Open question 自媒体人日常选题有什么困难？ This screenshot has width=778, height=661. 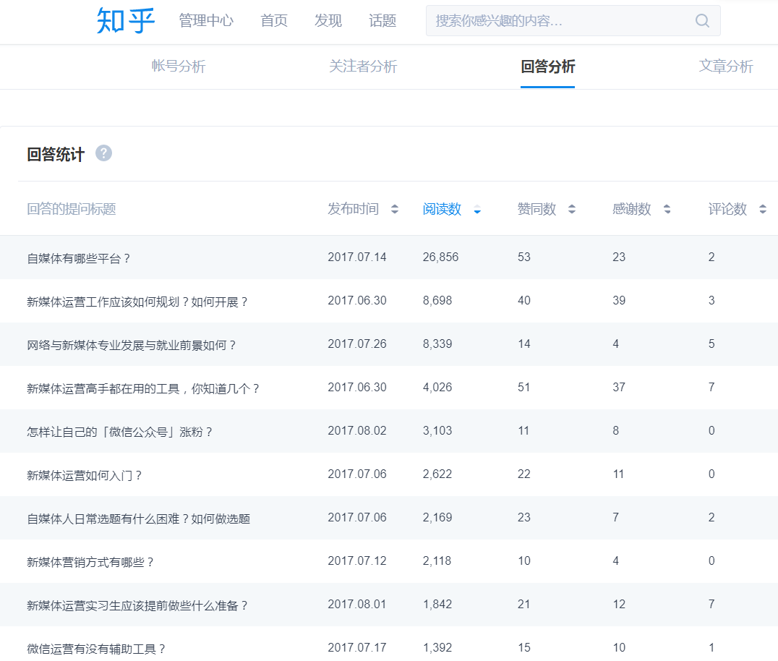138,519
